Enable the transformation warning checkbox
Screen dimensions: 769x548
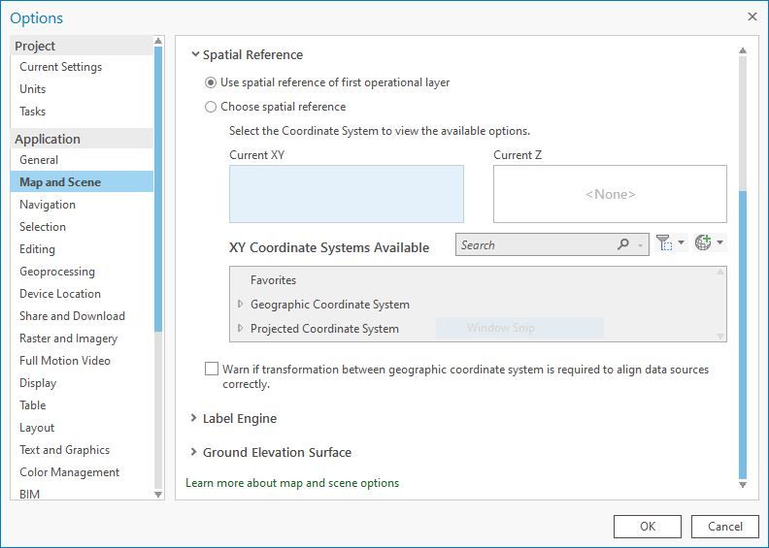point(212,370)
